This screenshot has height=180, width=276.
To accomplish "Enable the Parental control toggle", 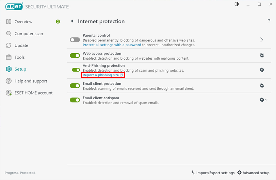I will coord(75,40).
